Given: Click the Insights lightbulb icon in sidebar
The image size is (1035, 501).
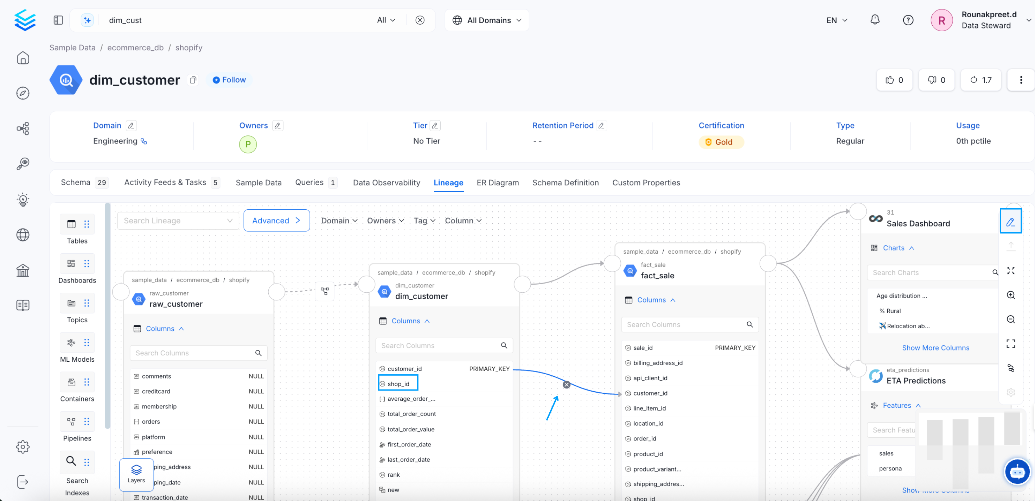Looking at the screenshot, I should 23,200.
